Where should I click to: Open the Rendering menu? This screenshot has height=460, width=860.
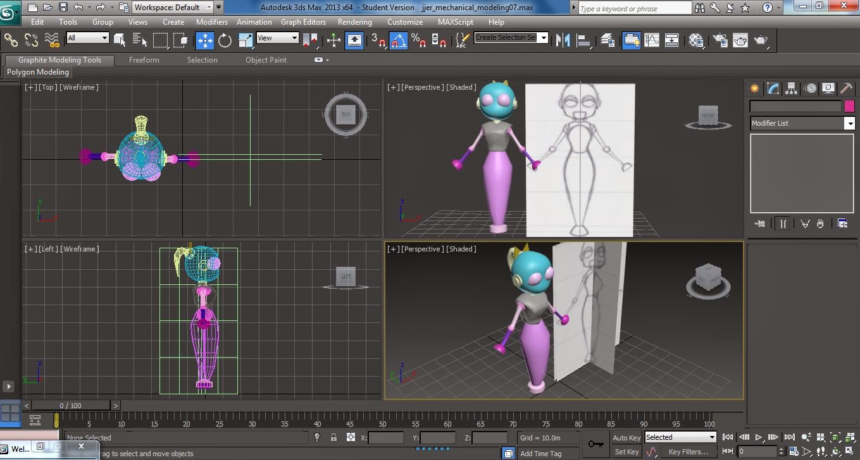point(355,21)
